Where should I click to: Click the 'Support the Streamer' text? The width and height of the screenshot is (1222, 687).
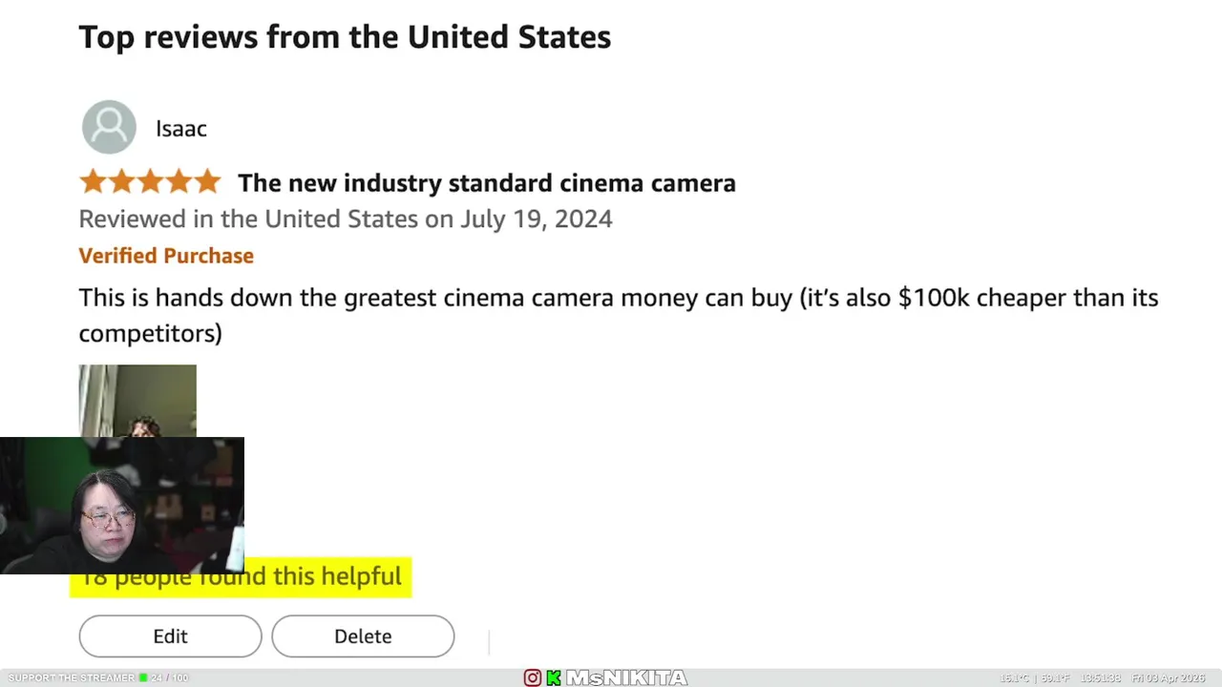(x=71, y=678)
